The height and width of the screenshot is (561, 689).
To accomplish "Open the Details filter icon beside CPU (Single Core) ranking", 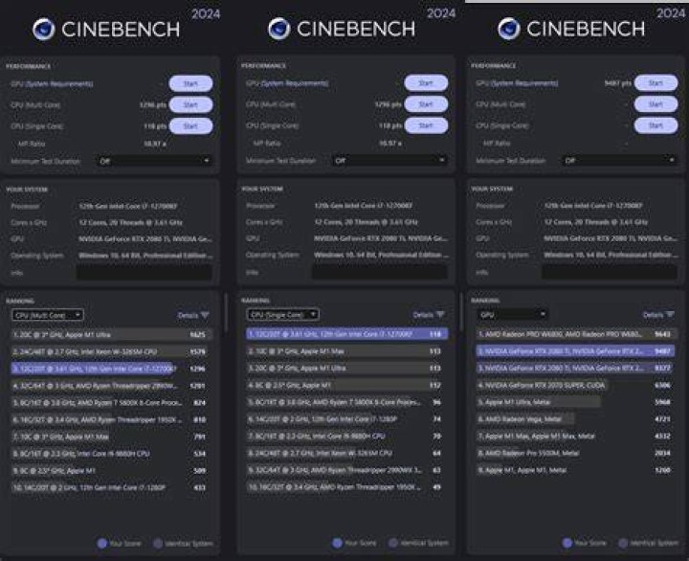I will tap(440, 314).
